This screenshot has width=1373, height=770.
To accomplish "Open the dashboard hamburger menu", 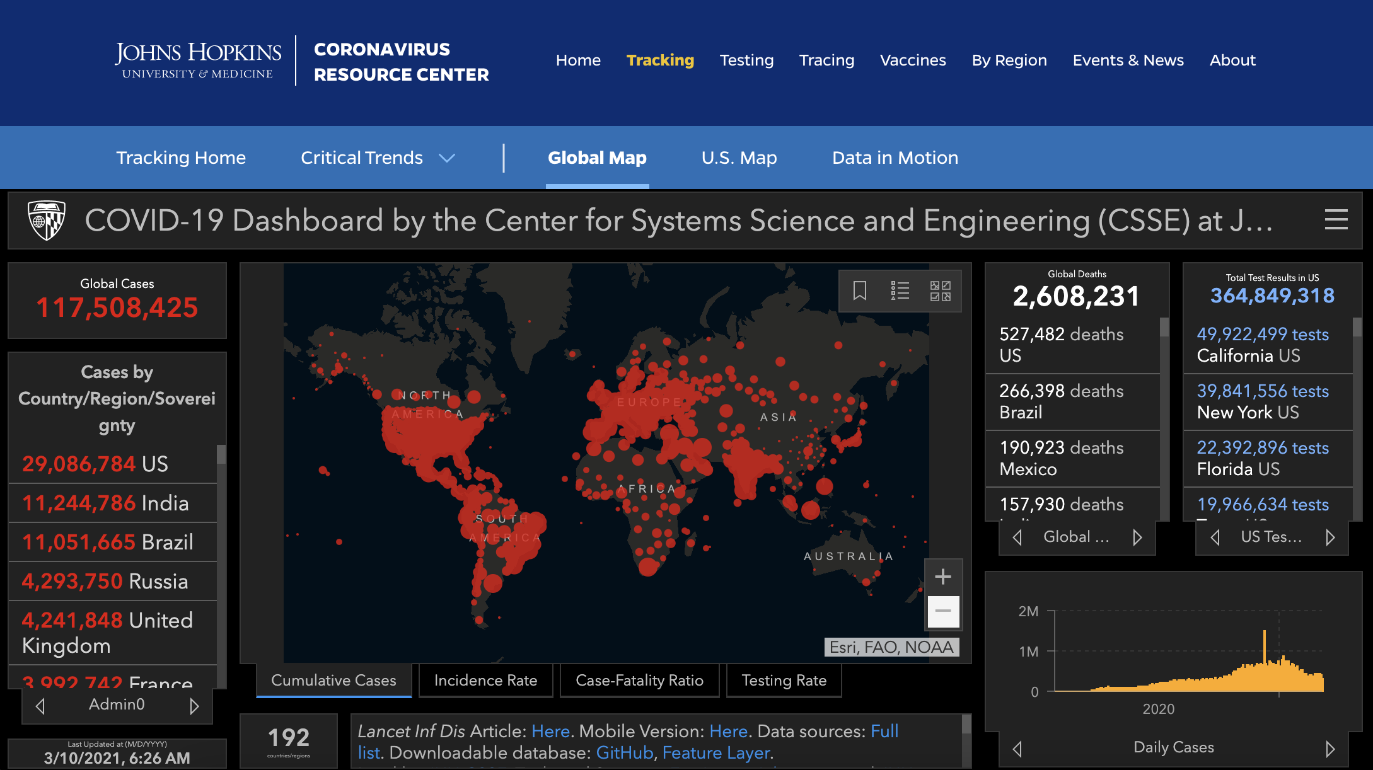I will (1336, 220).
